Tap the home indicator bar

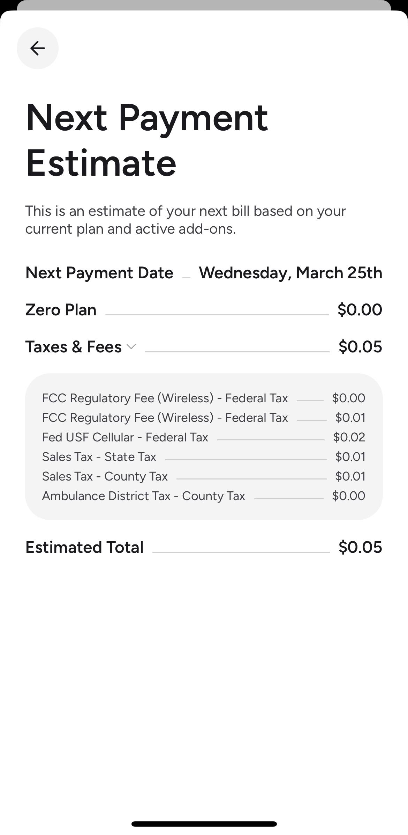(204, 824)
